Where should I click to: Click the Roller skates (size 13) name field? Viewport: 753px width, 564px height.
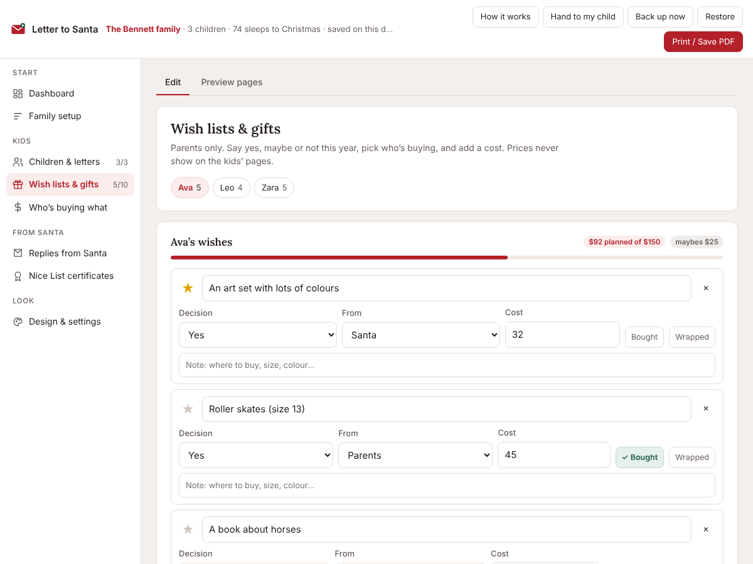pos(447,409)
